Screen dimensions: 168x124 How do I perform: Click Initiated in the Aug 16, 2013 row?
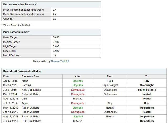click(78, 99)
